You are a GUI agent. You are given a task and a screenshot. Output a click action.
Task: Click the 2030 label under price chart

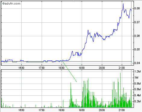pos(102,68)
